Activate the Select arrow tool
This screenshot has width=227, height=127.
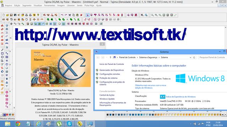click(88, 15)
